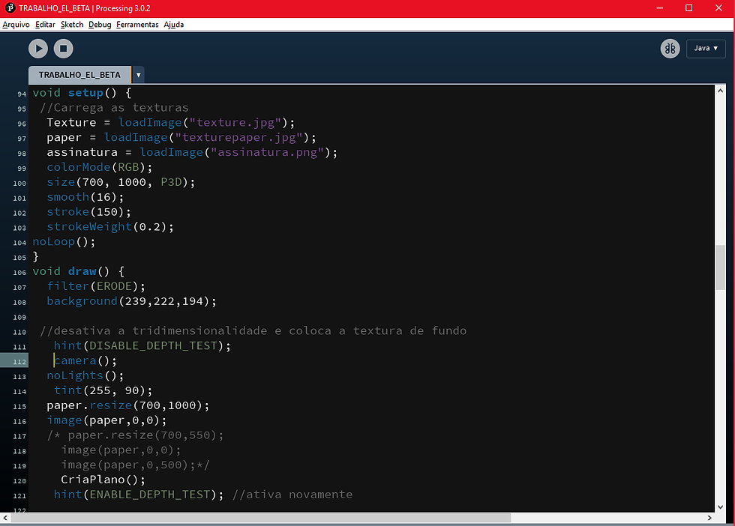735x526 pixels.
Task: Click the comment "//Carrega as texturas"
Action: [x=114, y=108]
